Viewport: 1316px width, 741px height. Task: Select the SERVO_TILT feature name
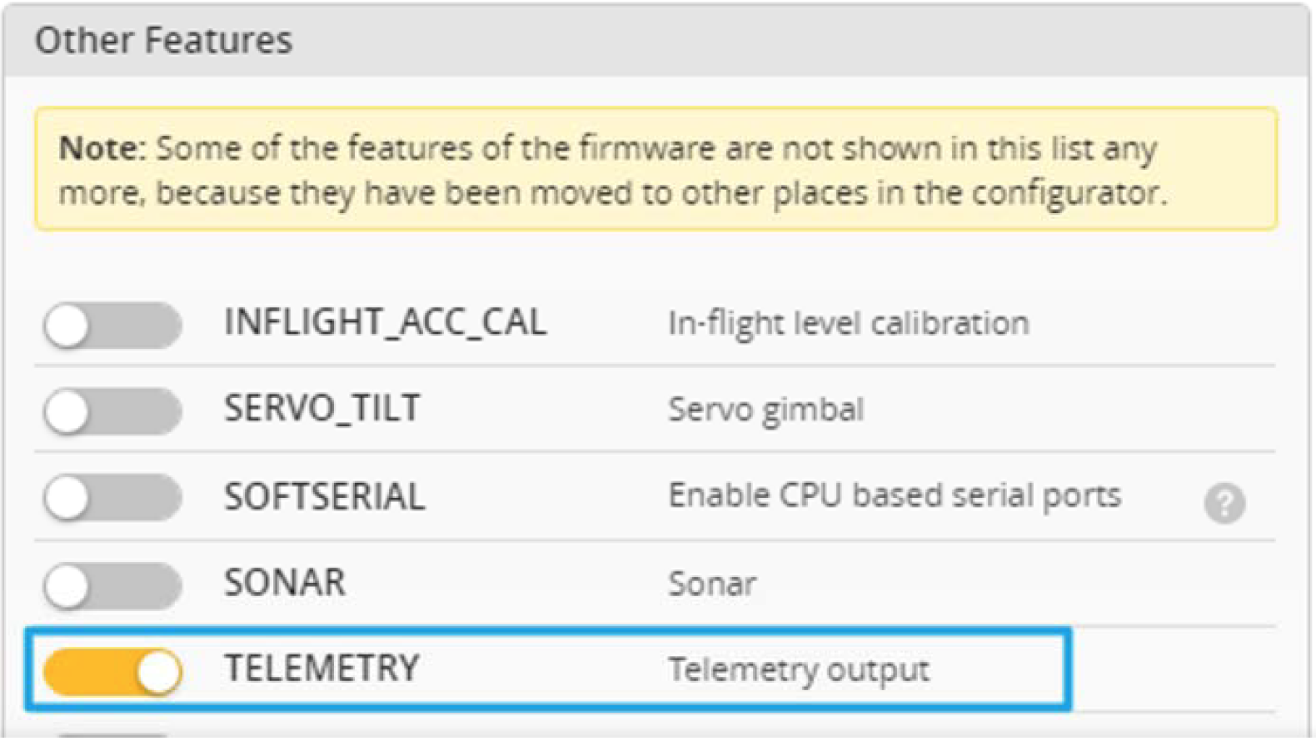(322, 410)
